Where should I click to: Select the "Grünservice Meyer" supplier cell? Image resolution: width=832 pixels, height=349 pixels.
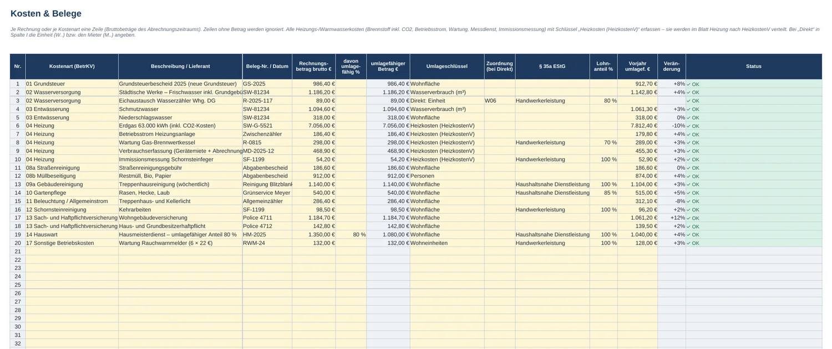[267, 193]
